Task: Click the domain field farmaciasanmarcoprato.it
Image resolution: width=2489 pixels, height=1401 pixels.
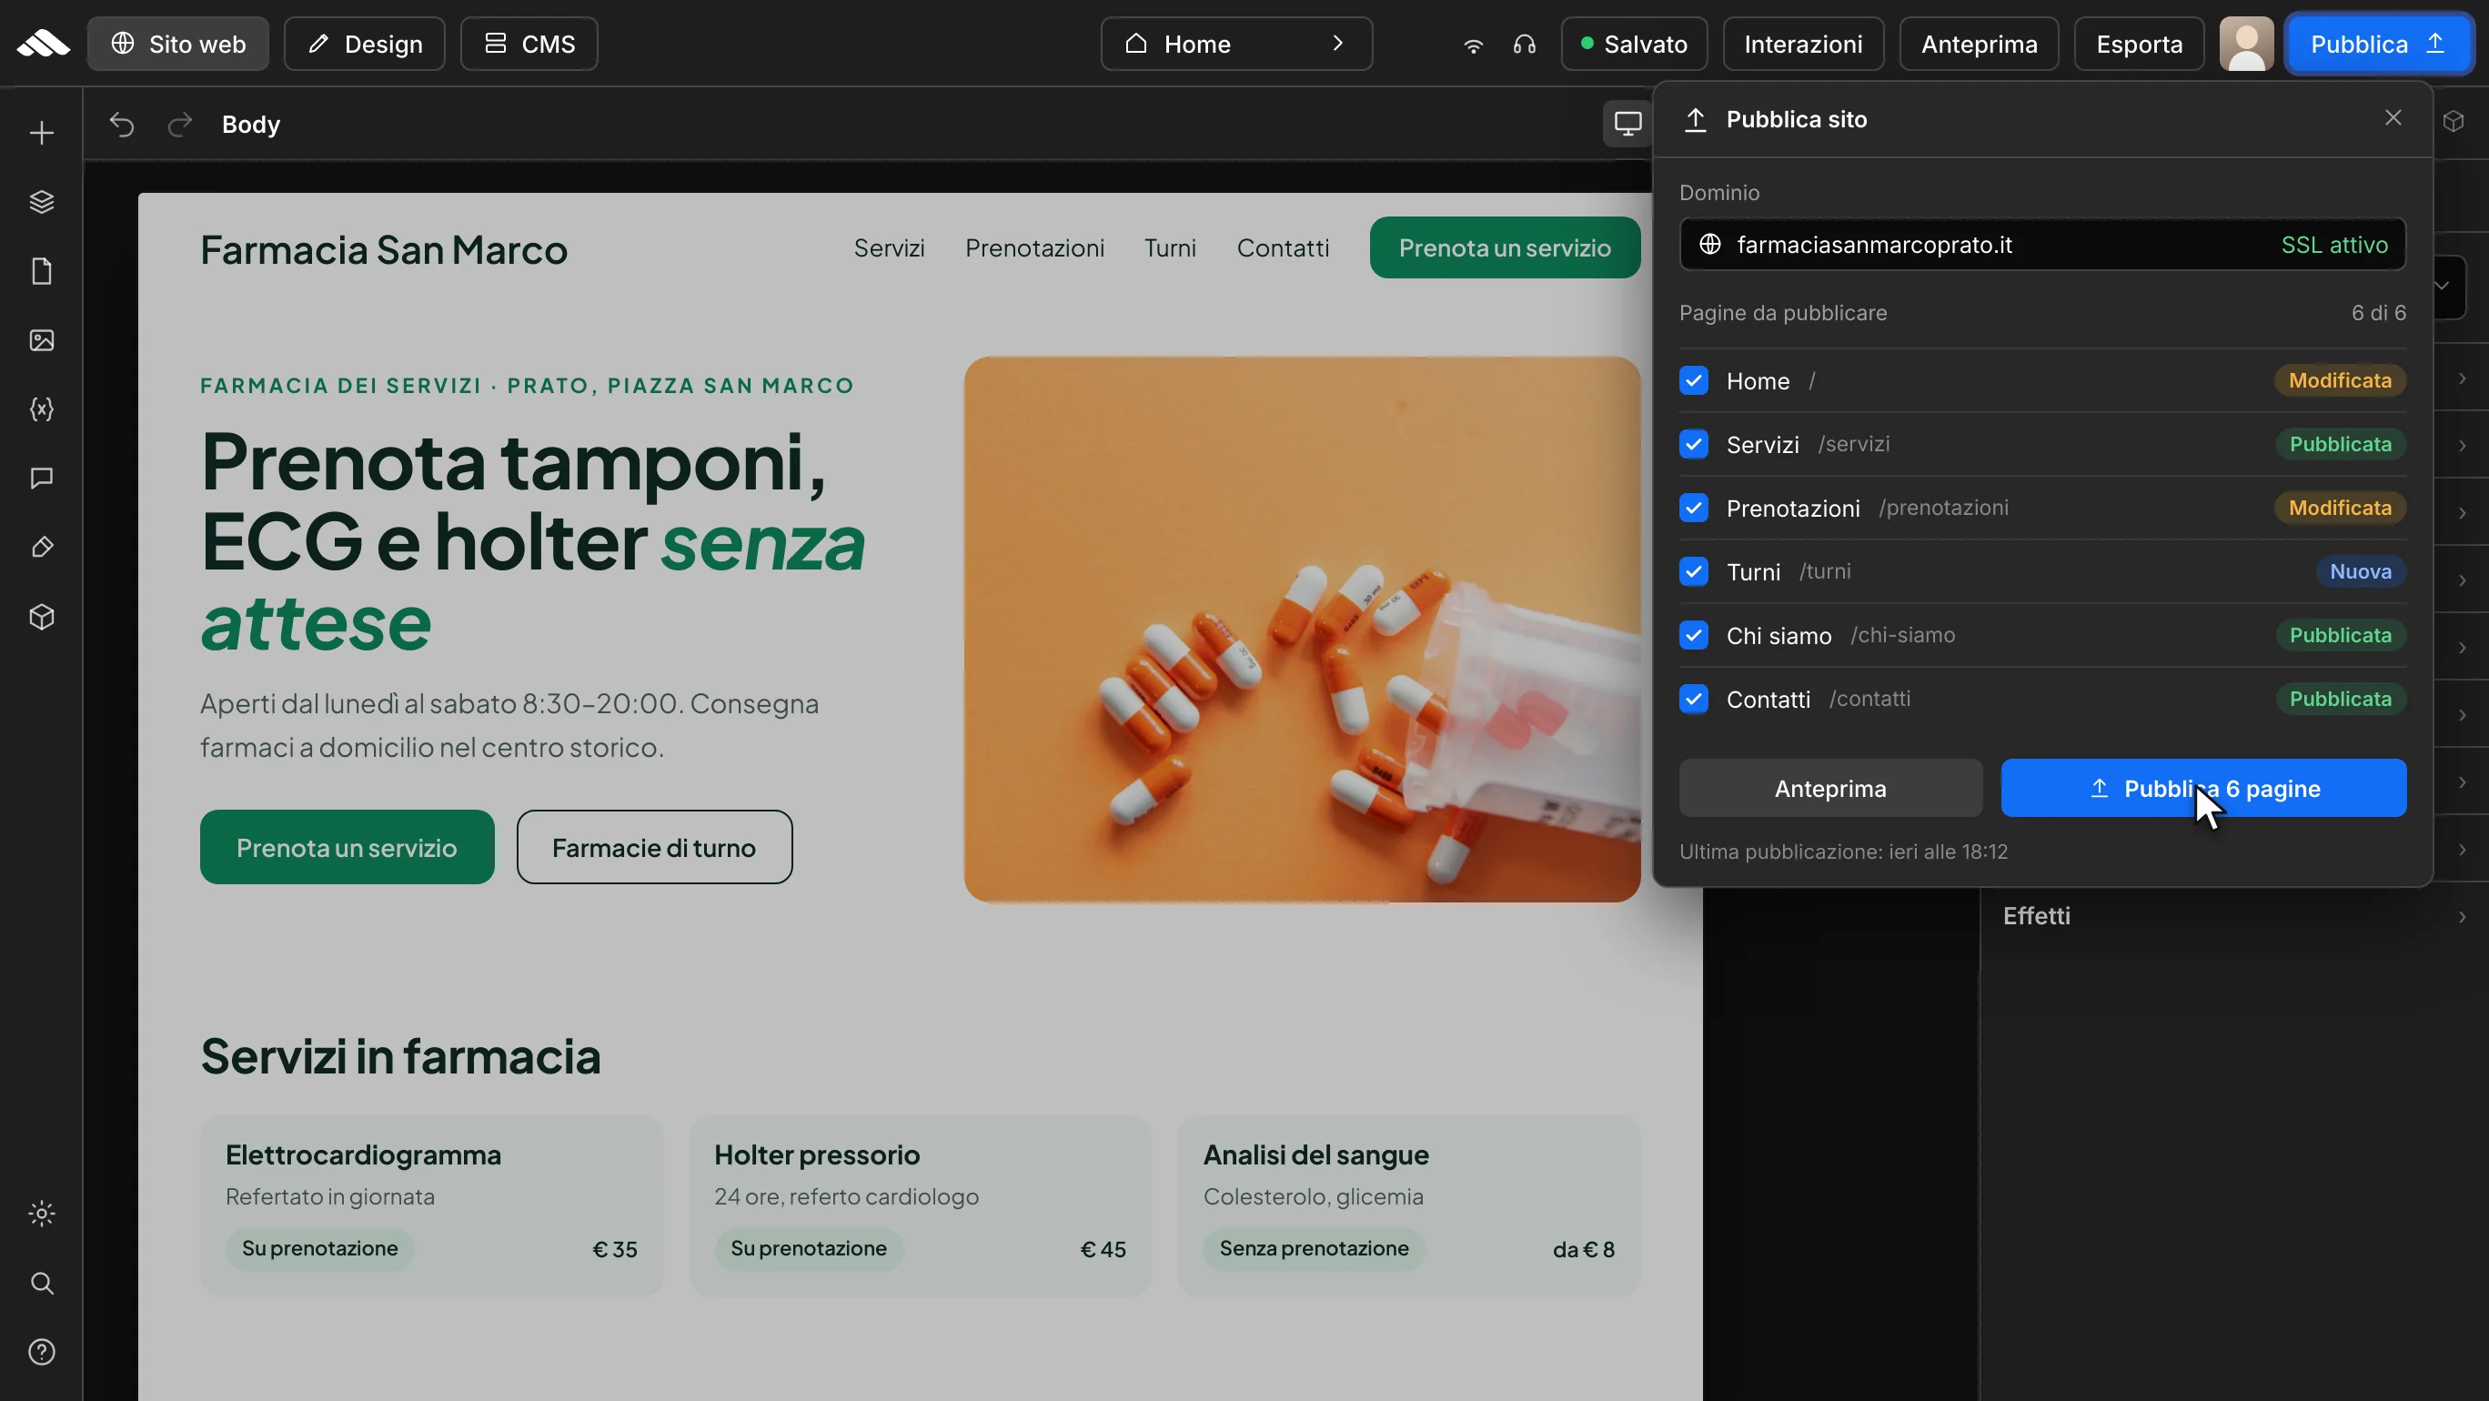Action: (2041, 245)
